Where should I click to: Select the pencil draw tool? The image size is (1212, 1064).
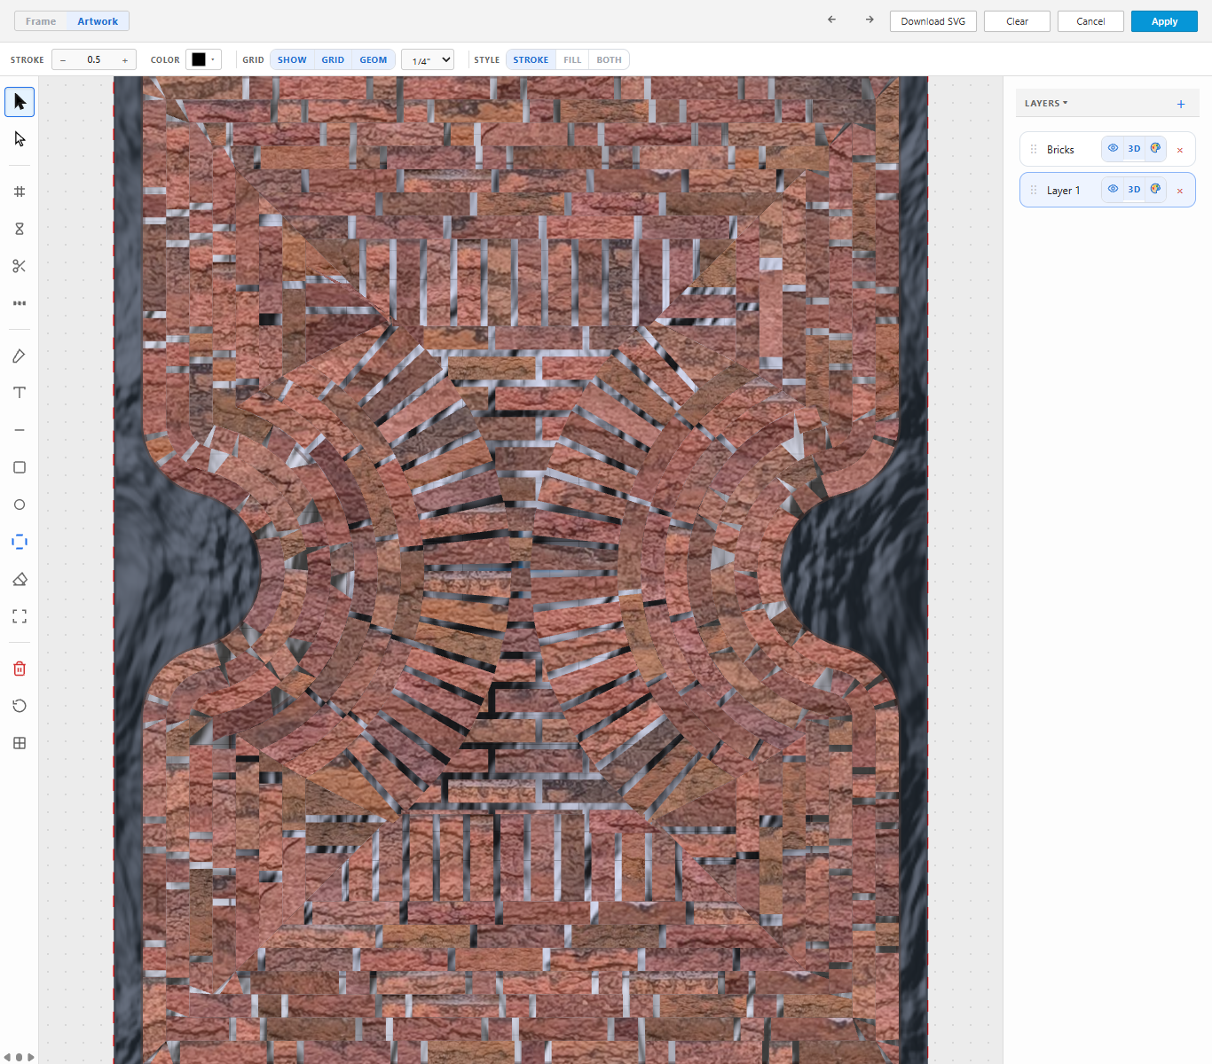click(20, 356)
